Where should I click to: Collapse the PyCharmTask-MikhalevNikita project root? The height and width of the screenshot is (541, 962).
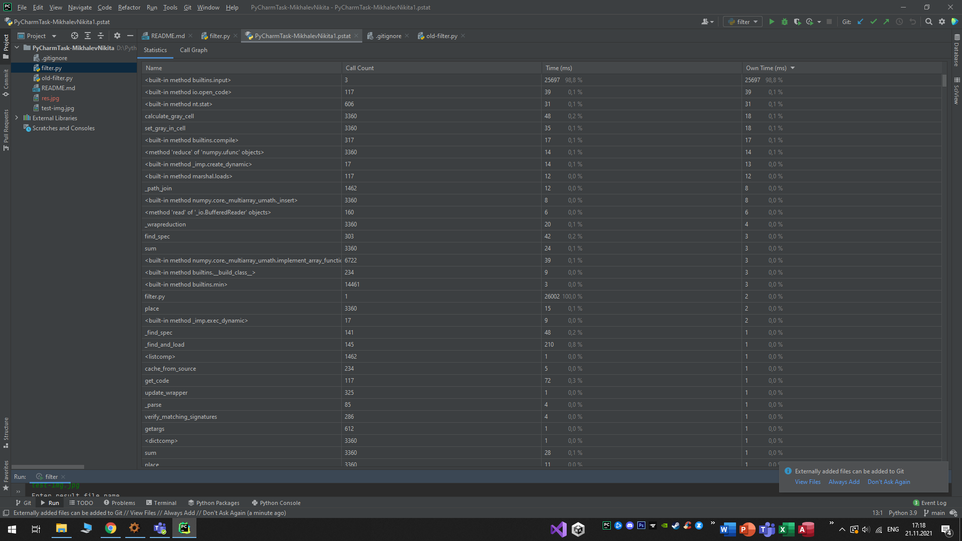click(x=17, y=48)
